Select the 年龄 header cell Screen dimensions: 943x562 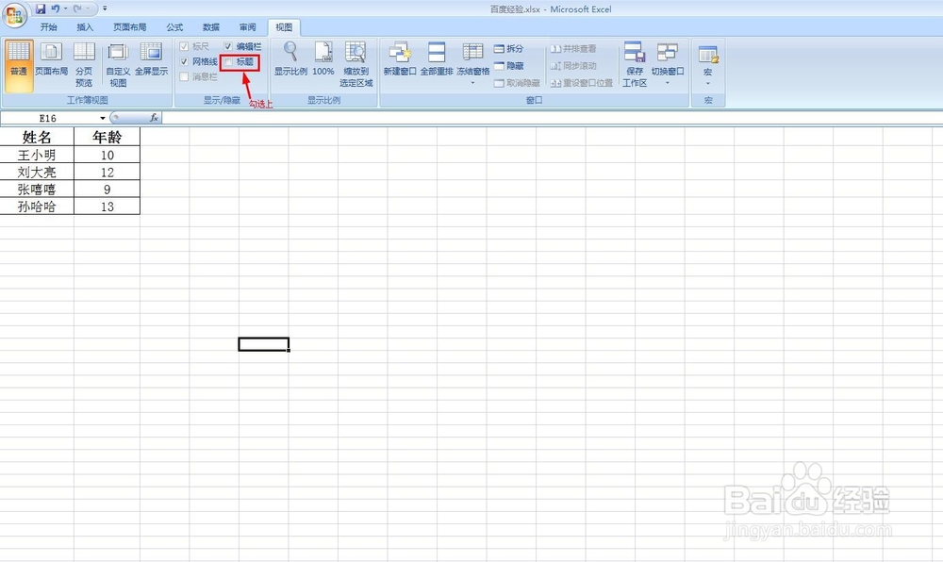point(108,137)
